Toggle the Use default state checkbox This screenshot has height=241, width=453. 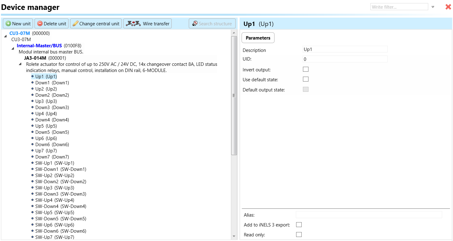coord(306,79)
